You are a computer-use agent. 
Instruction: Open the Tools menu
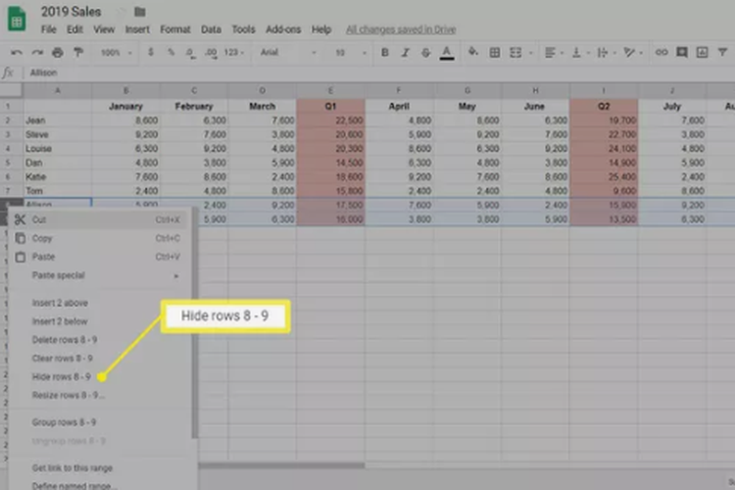pyautogui.click(x=243, y=29)
